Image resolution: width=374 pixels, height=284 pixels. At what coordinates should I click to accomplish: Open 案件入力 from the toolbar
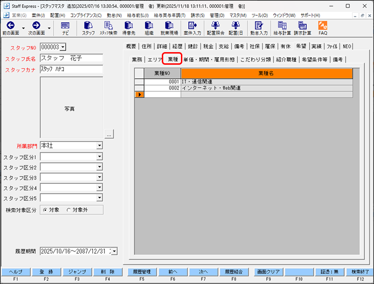(x=192, y=28)
